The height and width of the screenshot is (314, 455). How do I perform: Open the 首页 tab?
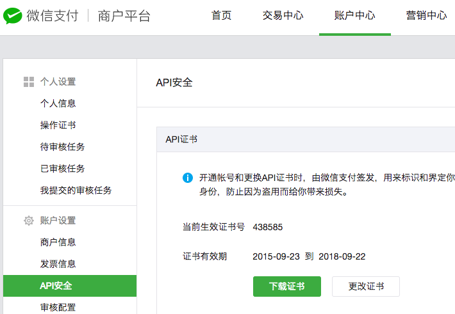tap(221, 16)
